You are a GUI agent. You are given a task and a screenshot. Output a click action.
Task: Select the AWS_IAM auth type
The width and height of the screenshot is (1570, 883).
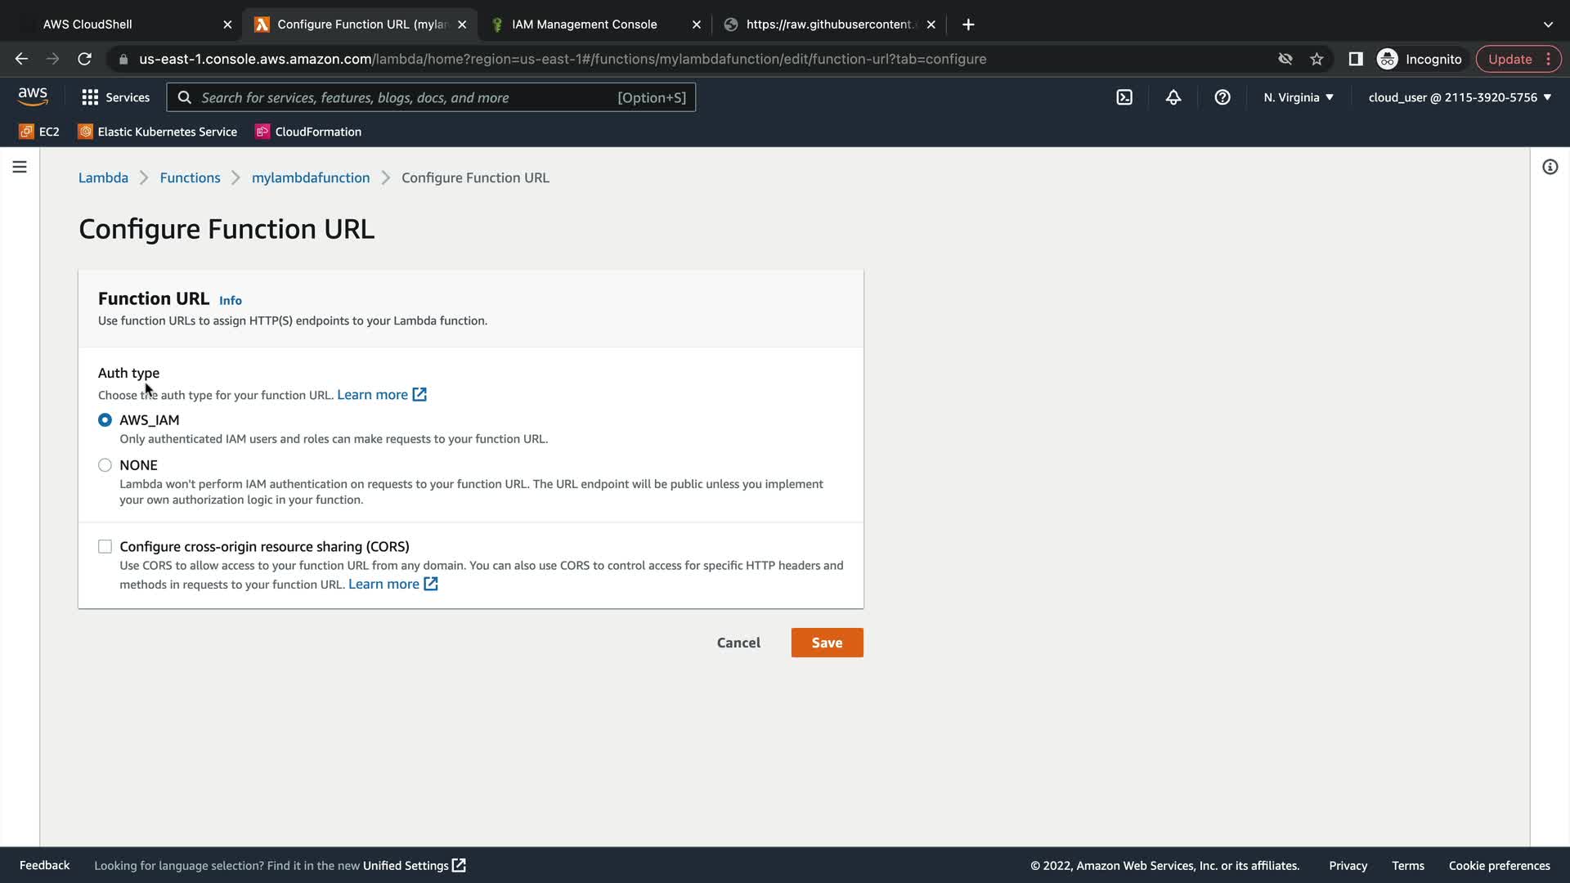pos(105,419)
